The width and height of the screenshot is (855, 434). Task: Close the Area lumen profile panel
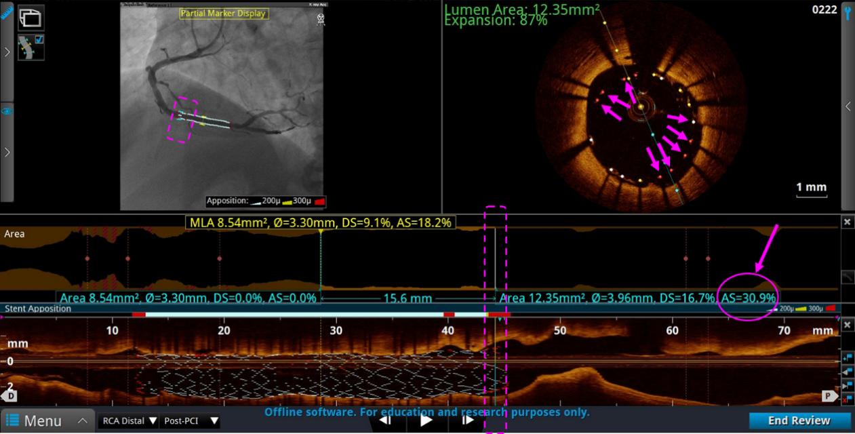(x=847, y=222)
